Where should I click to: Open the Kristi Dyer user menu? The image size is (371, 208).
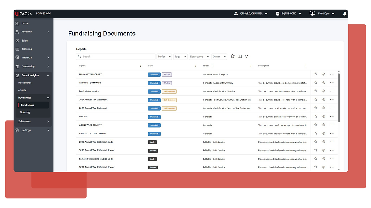(326, 14)
